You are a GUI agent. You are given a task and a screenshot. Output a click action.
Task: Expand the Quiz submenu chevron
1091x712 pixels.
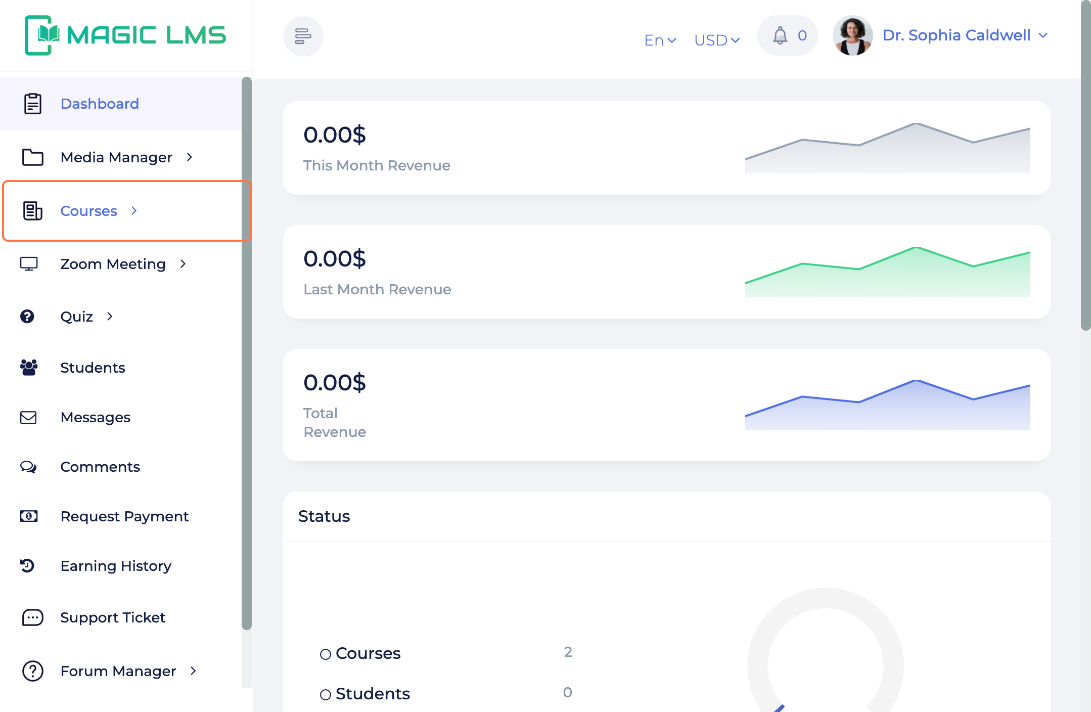(x=110, y=317)
